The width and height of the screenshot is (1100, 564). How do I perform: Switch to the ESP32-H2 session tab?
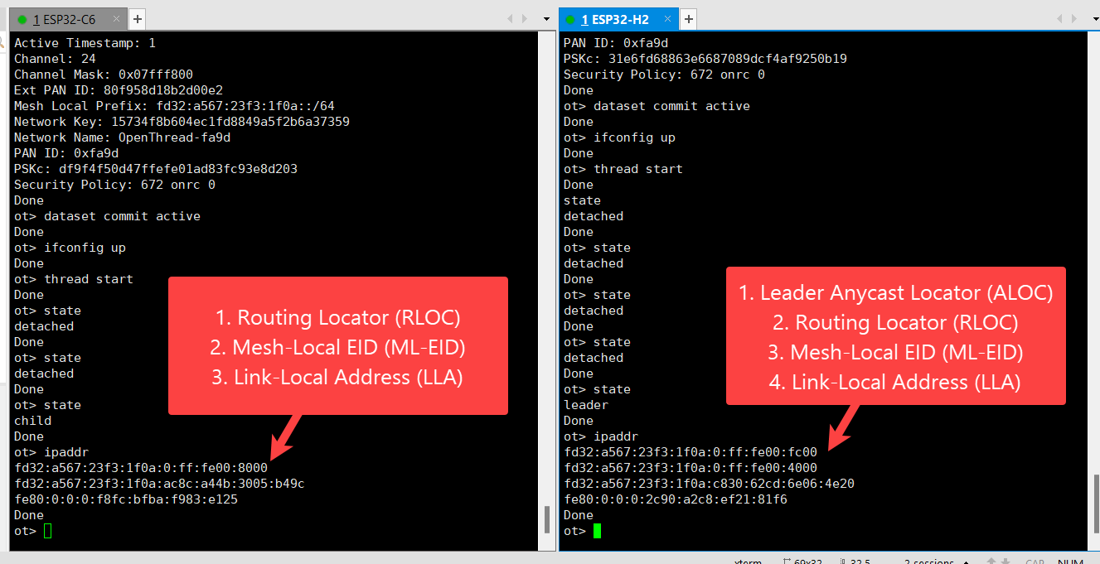click(619, 19)
